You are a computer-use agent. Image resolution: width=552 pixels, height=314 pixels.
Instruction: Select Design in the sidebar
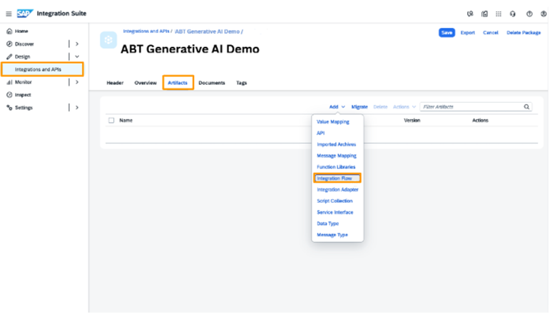[22, 57]
